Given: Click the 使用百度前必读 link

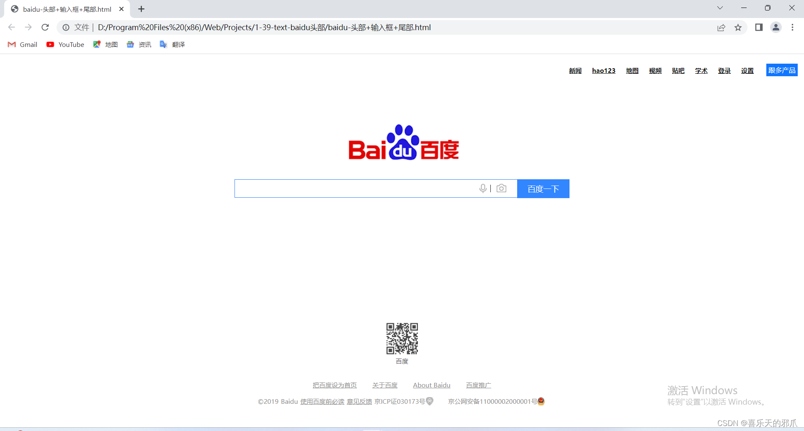Looking at the screenshot, I should 322,401.
